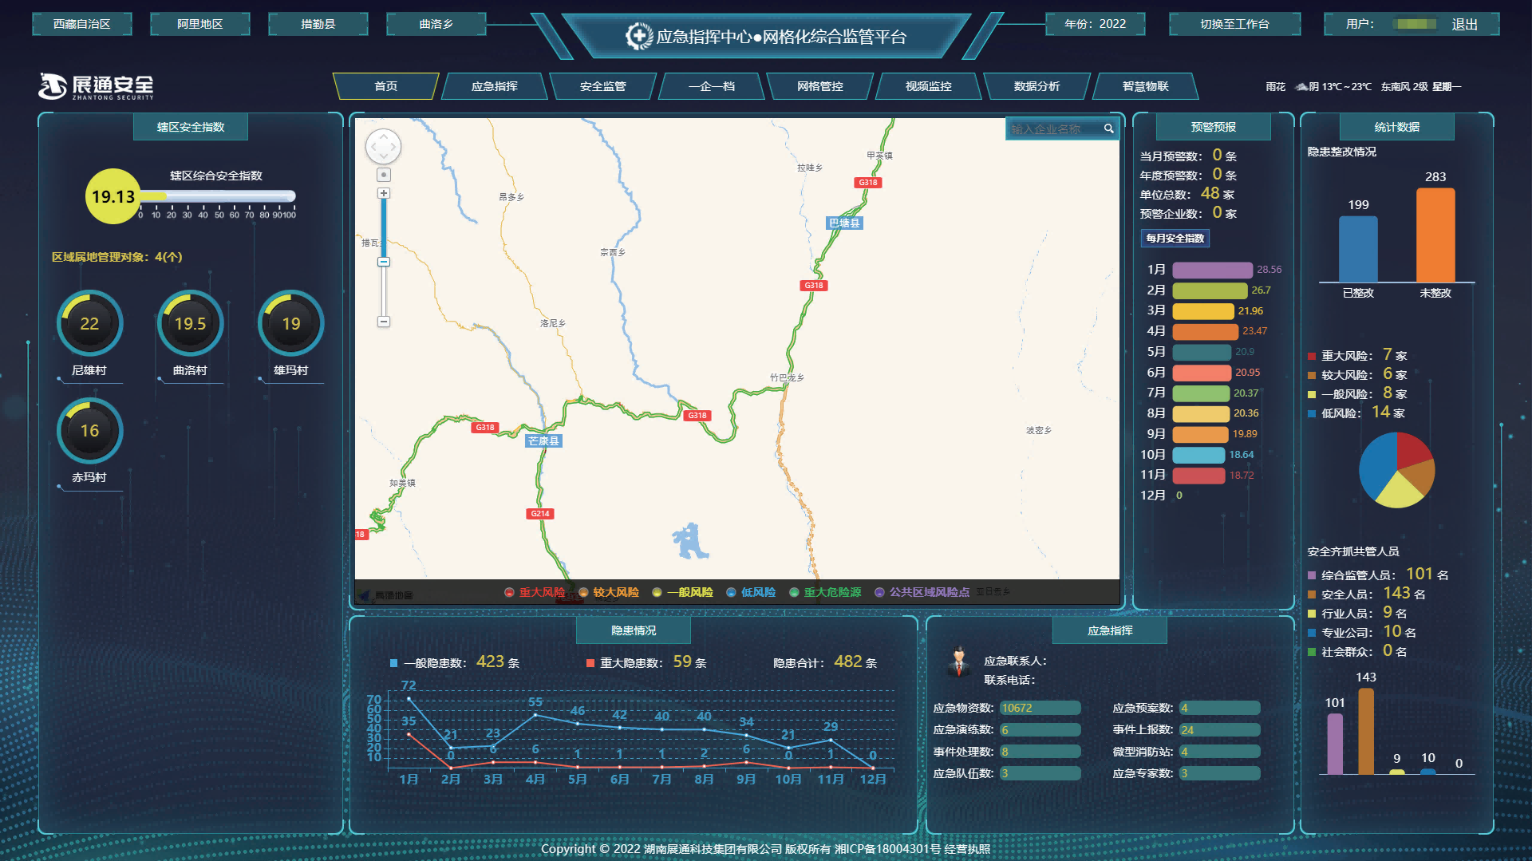The height and width of the screenshot is (861, 1532).
Task: Click the 应急预案数 value field 4
Action: point(1219,708)
